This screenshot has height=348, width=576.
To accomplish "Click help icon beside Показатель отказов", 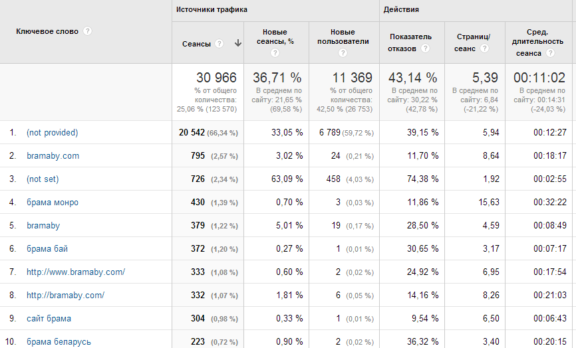I will point(425,48).
